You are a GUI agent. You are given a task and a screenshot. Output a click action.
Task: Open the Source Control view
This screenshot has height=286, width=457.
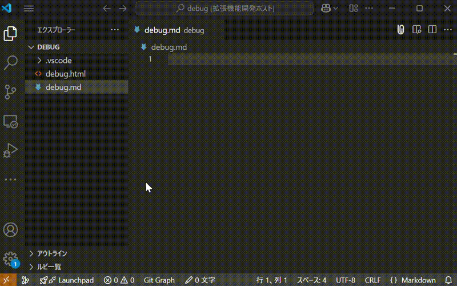pos(10,92)
